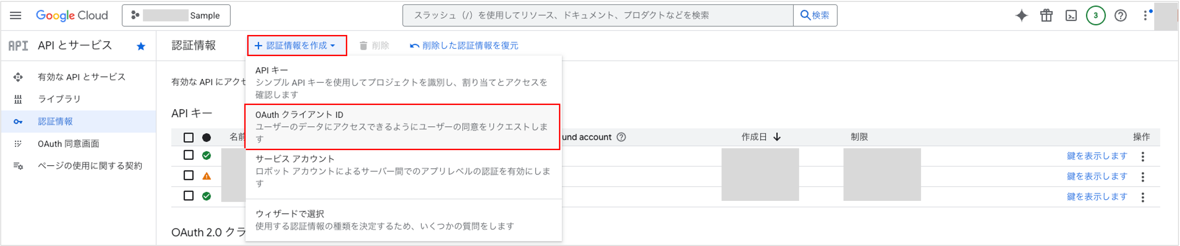The height and width of the screenshot is (246, 1180).
Task: Toggle the select-all checkbox in table header
Action: (x=188, y=137)
